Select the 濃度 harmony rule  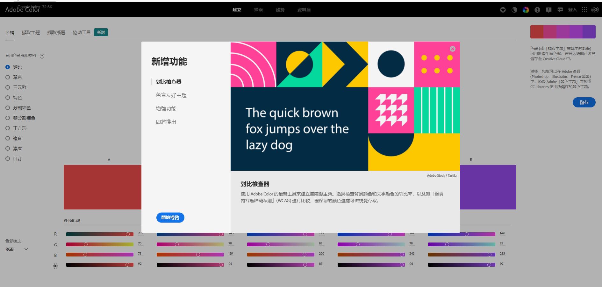[14, 148]
